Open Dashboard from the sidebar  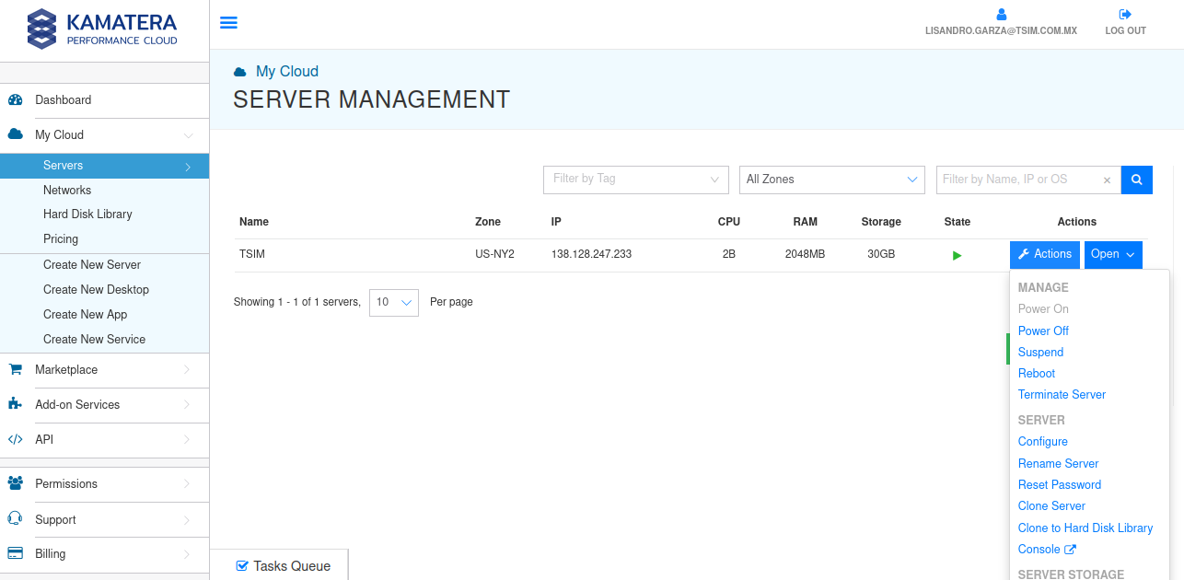click(x=63, y=99)
